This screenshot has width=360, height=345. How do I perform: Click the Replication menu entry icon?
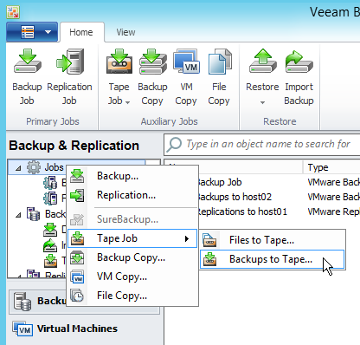pos(77,195)
